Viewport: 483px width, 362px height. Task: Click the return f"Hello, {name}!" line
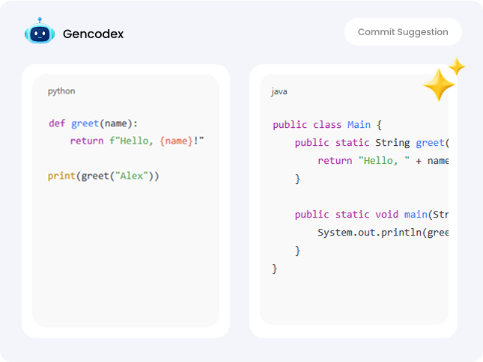tap(137, 141)
